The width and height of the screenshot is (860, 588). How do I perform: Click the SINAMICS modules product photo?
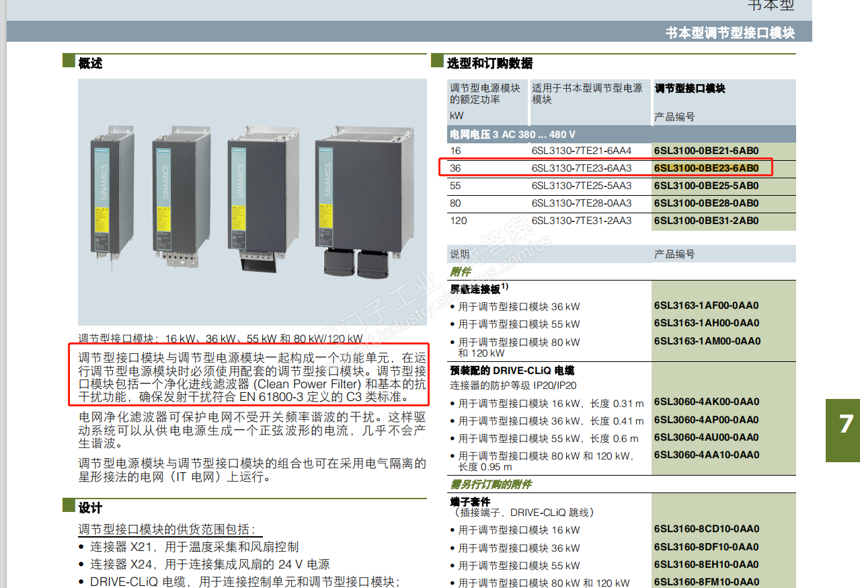(252, 203)
